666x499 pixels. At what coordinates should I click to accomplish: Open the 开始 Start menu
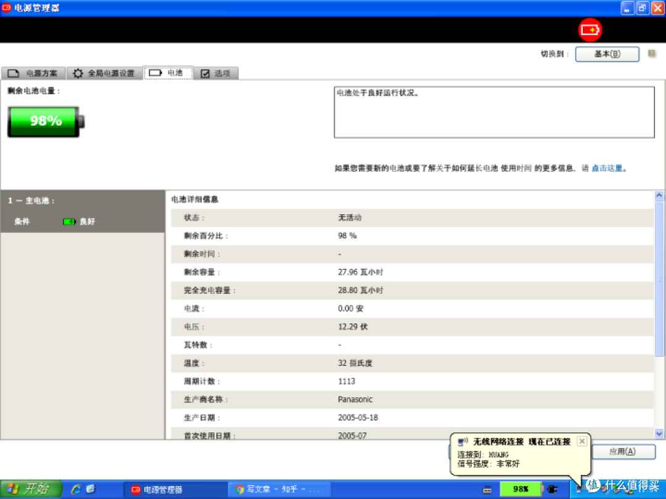[31, 489]
